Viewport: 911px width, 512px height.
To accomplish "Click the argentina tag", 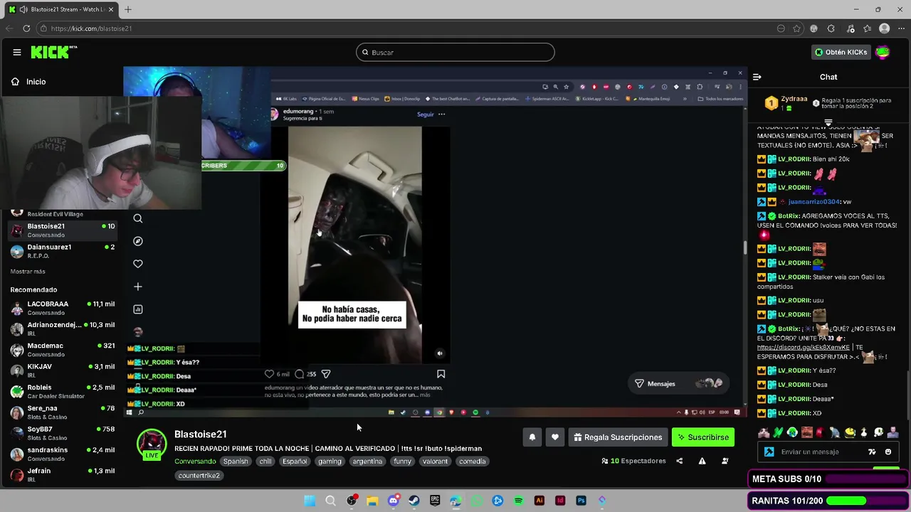I will click(367, 462).
